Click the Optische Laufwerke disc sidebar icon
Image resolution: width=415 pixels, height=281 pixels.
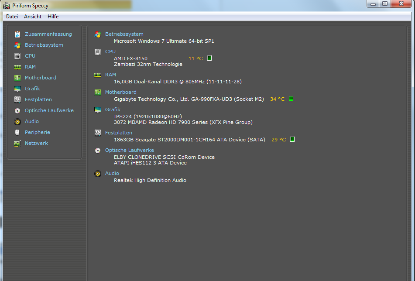pyautogui.click(x=17, y=110)
